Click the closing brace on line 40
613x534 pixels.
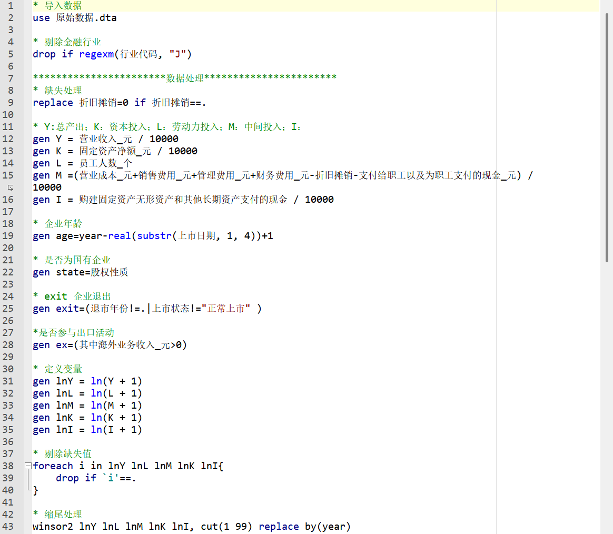(x=36, y=490)
